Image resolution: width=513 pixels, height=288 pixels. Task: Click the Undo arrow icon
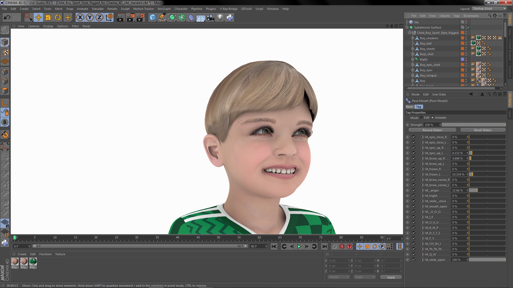(x=7, y=18)
